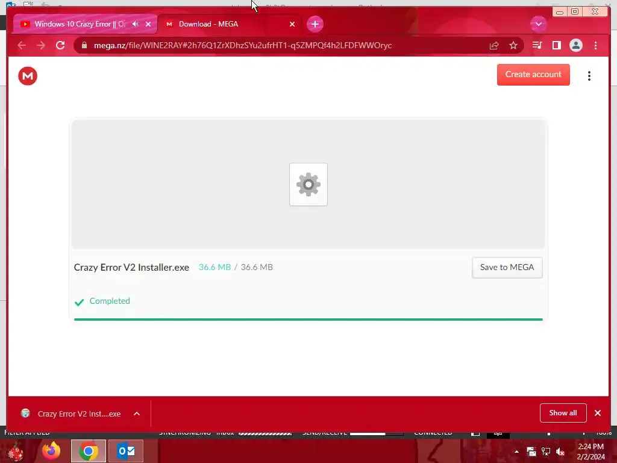The image size is (617, 463).
Task: Bookmark this page with the star icon
Action: tap(513, 45)
